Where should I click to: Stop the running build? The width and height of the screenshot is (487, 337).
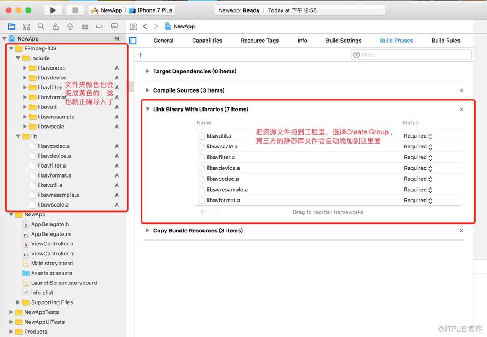click(x=75, y=10)
